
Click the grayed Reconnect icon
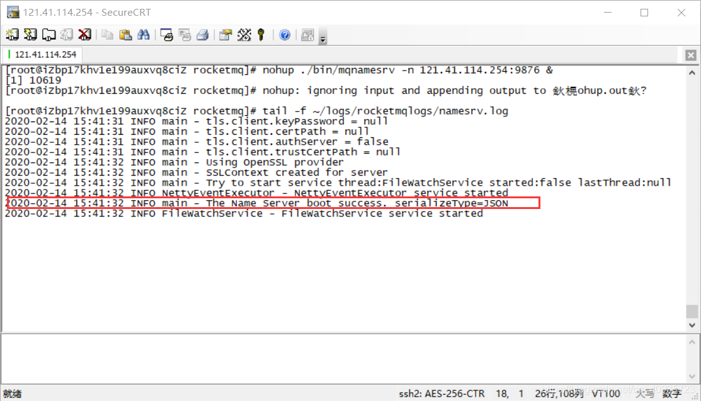click(67, 35)
